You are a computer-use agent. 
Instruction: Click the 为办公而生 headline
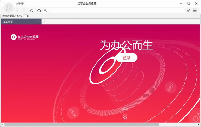click(127, 45)
